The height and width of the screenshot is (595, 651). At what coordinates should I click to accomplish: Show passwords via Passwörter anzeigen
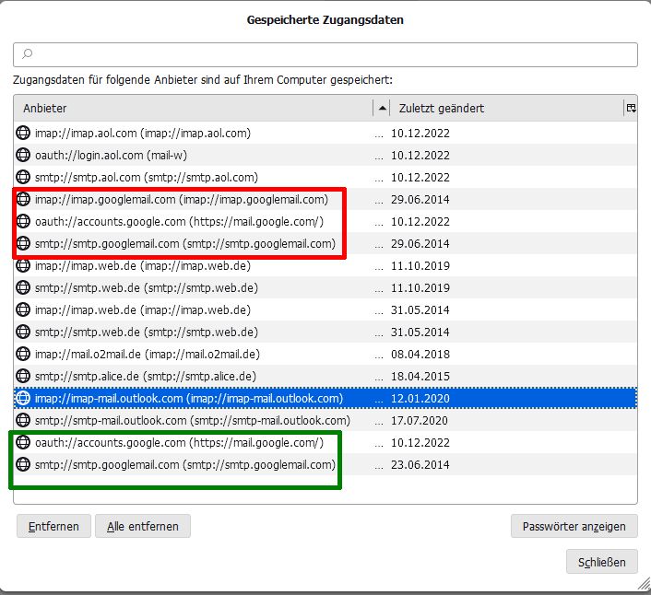click(x=574, y=527)
